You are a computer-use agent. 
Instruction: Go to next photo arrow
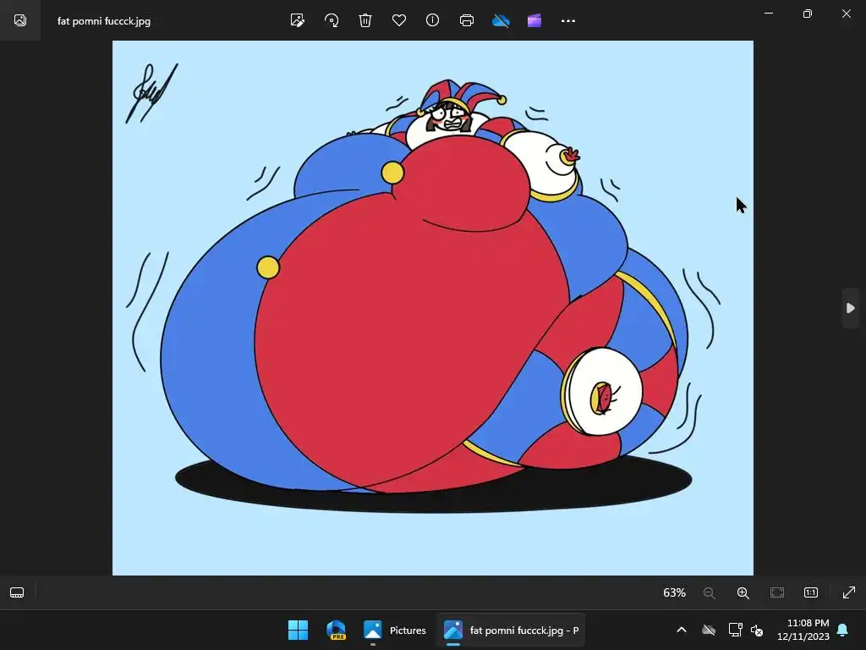(x=851, y=308)
